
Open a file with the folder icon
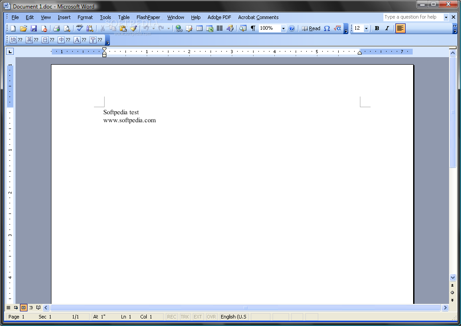click(x=23, y=28)
